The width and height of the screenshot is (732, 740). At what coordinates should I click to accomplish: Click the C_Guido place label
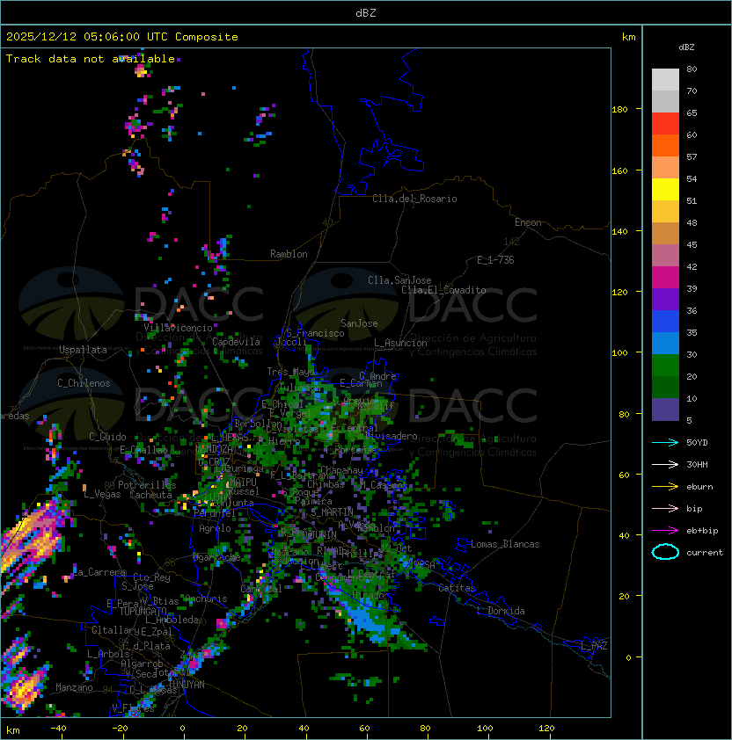coord(107,437)
